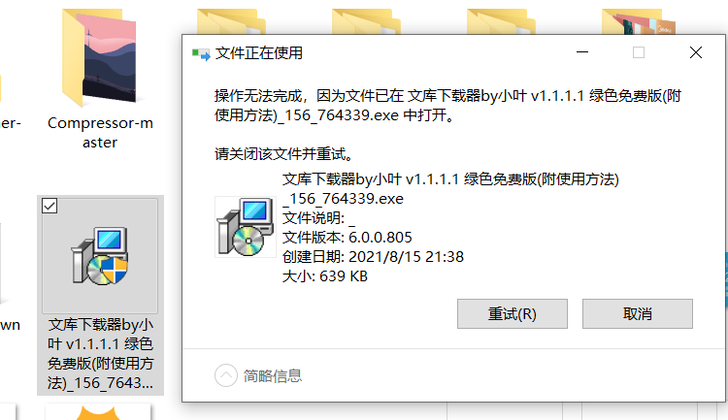Click the 文件正在使用 title bar text

258,53
